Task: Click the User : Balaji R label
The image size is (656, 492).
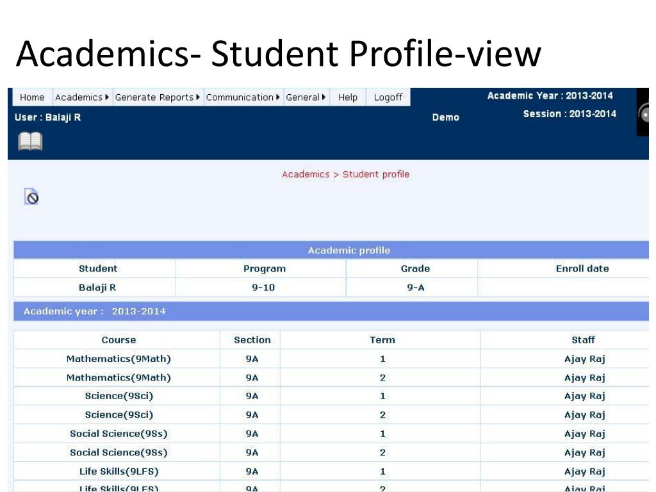Action: [47, 117]
